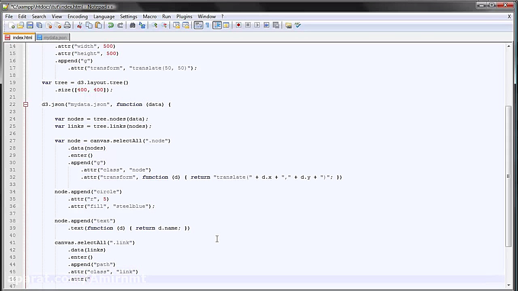Open the Encoding menu
This screenshot has width=518, height=291.
[77, 17]
